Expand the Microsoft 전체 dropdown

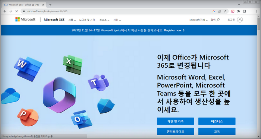[x=199, y=20]
